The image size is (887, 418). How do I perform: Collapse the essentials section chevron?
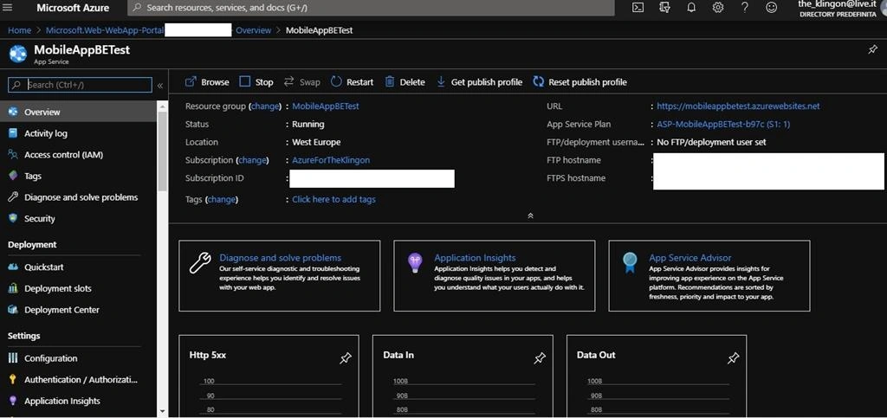[530, 215]
